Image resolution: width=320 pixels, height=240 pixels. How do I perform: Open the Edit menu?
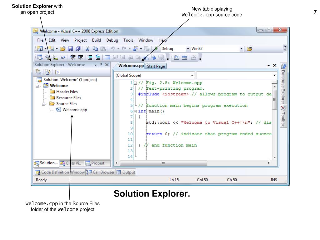[52, 40]
